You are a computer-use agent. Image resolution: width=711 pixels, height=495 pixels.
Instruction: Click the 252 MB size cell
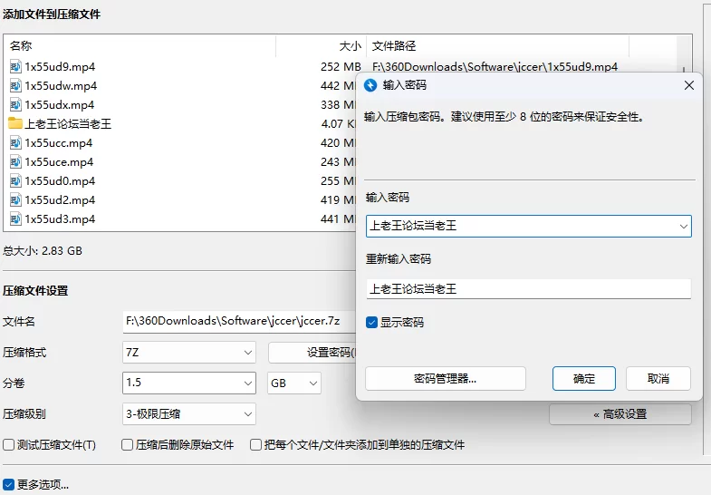click(341, 67)
